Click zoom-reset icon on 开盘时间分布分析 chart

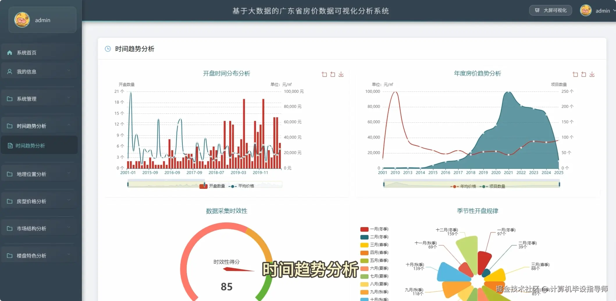pyautogui.click(x=333, y=75)
